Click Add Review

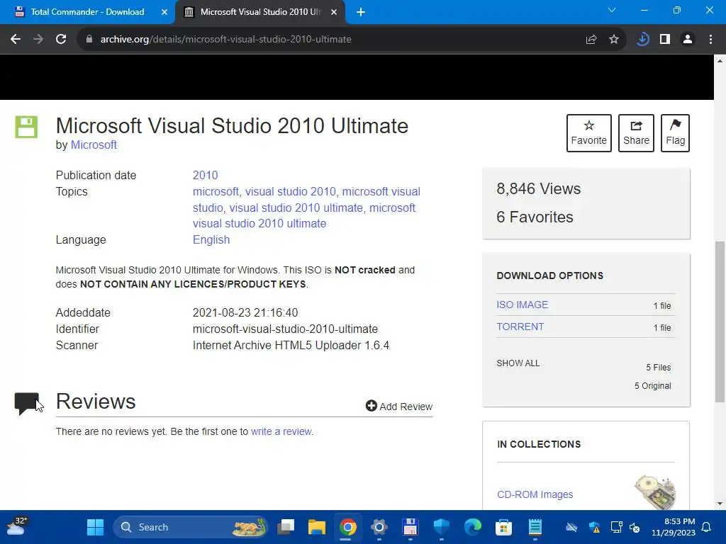399,406
